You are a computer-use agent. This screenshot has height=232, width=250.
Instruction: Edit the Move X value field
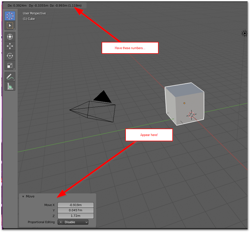[x=75, y=205]
